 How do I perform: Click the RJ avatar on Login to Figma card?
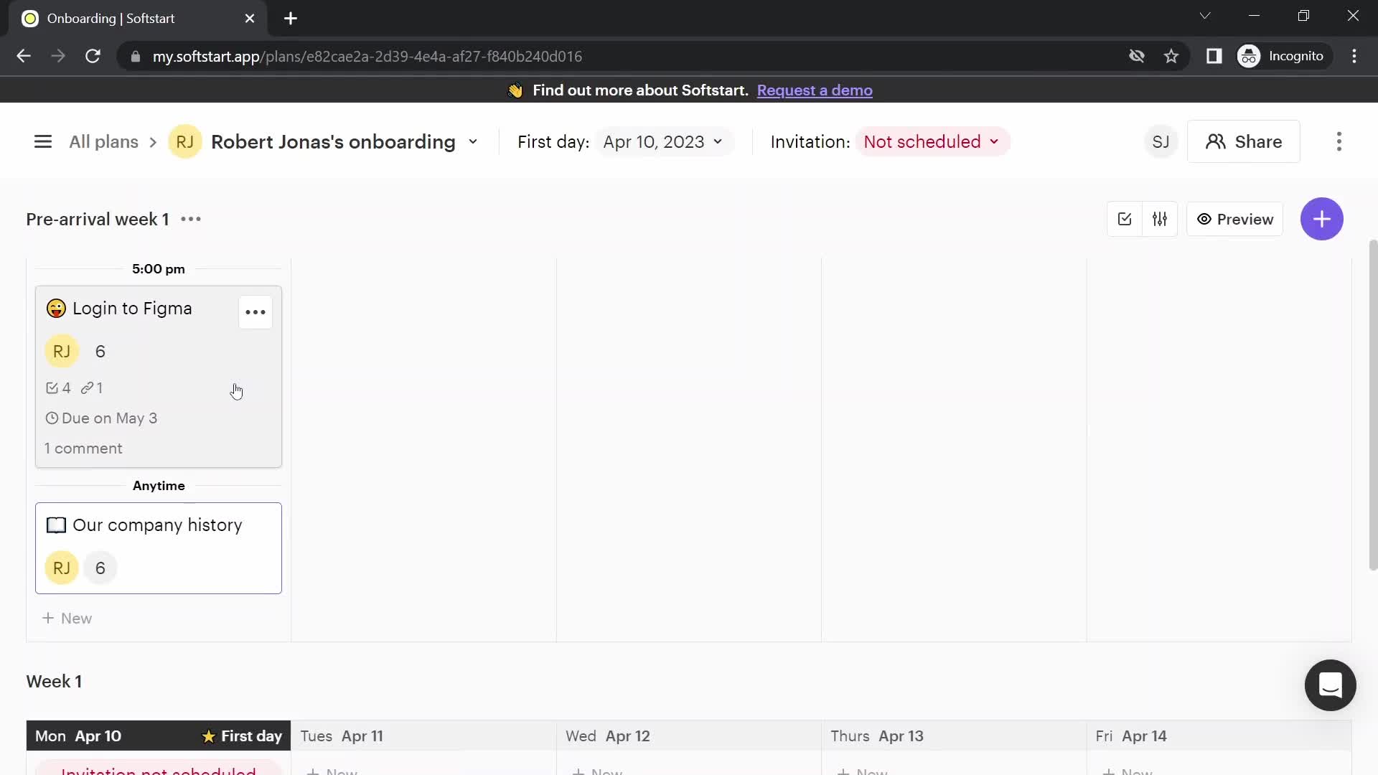[60, 351]
